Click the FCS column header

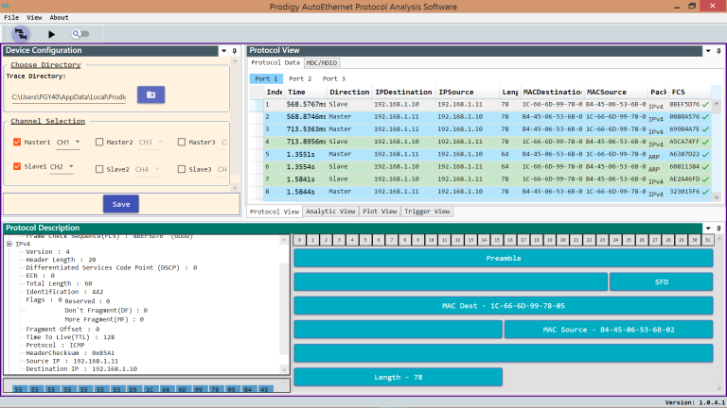pos(689,92)
